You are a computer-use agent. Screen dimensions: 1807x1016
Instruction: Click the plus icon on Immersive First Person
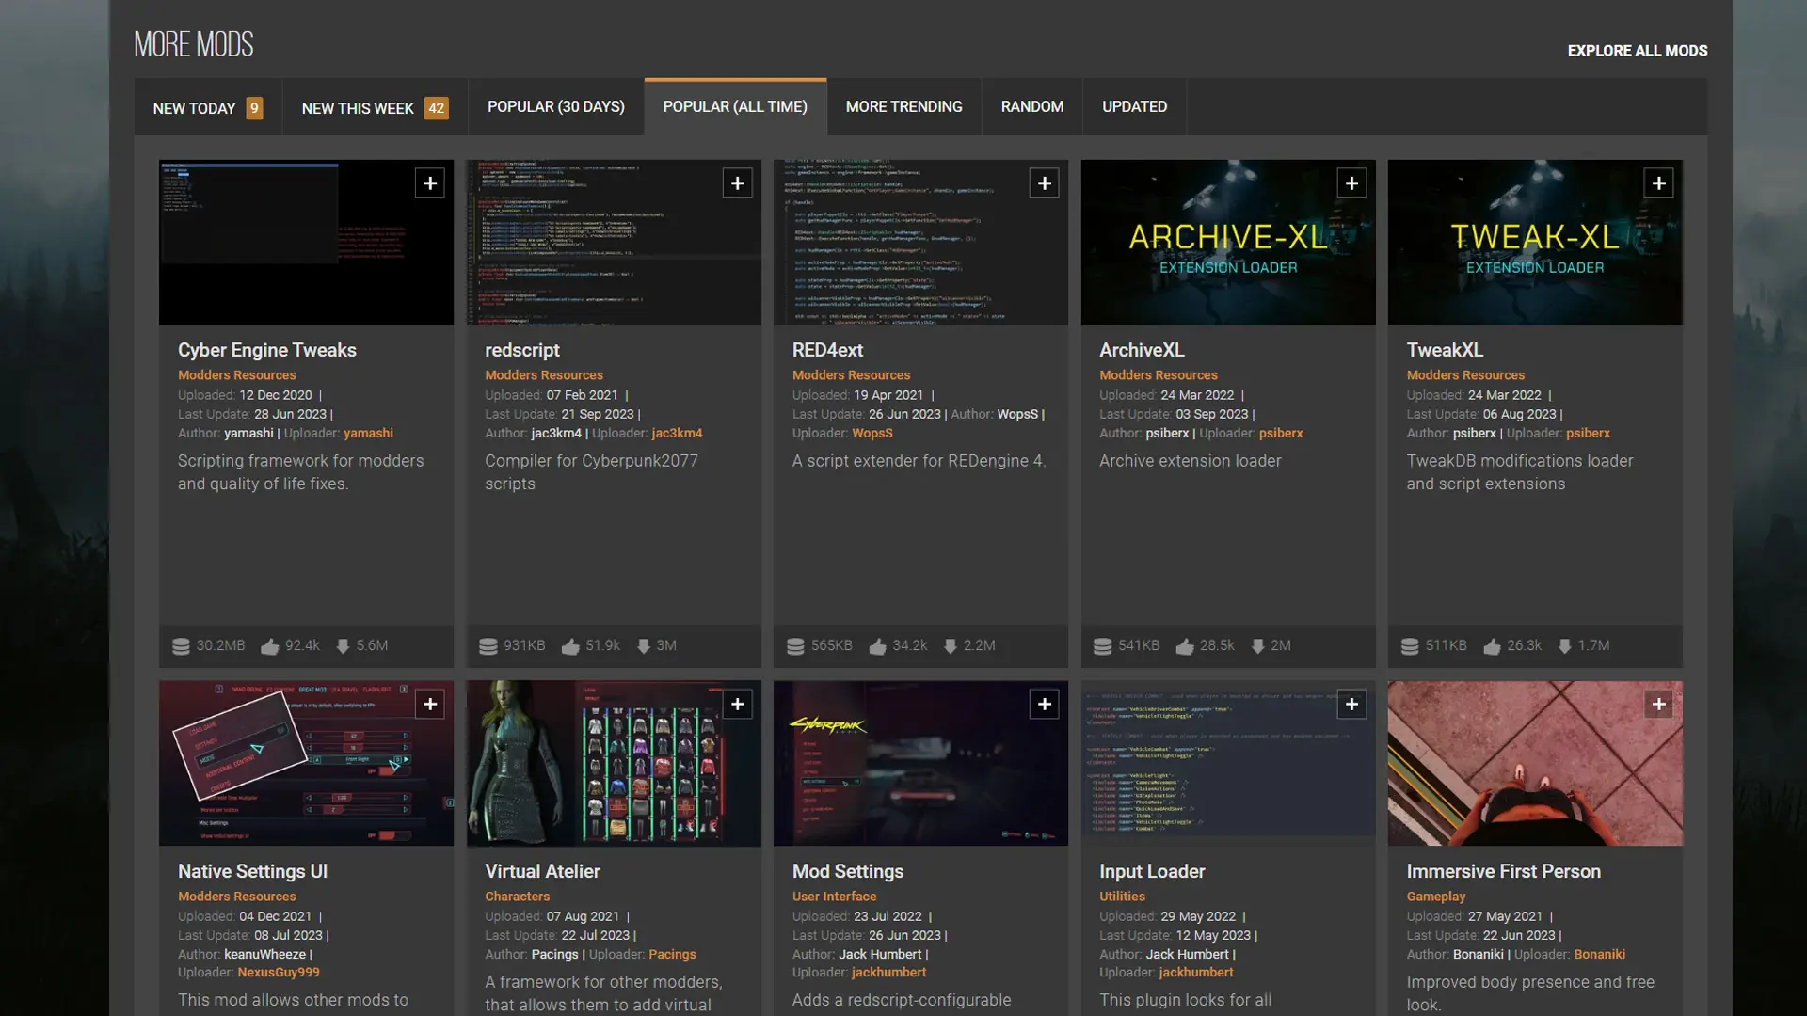click(x=1659, y=704)
